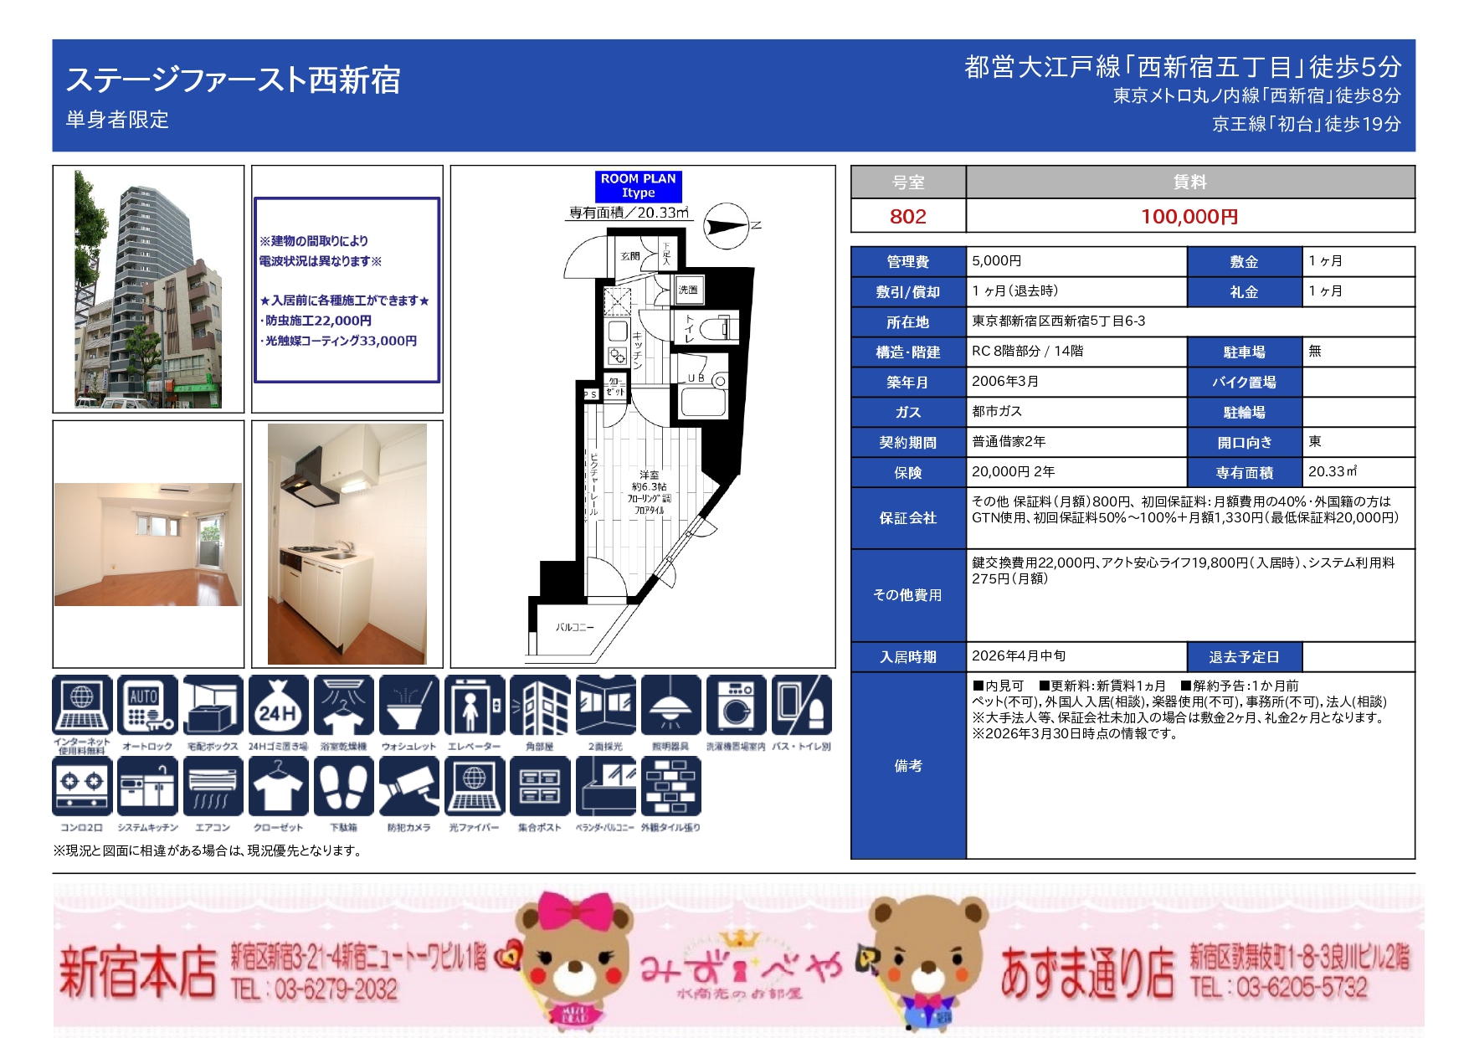Select the 外観タイル張り tile exterior icon

click(x=670, y=786)
